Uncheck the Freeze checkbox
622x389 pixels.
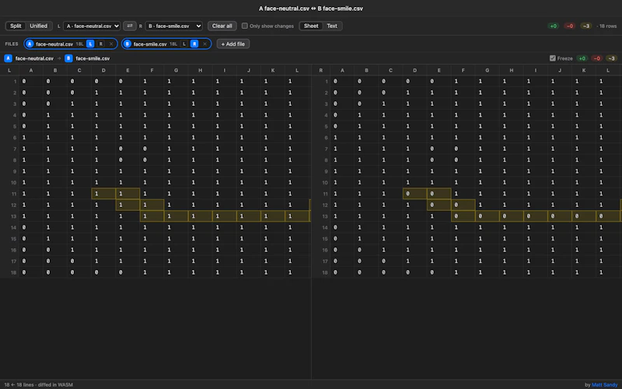tap(553, 58)
